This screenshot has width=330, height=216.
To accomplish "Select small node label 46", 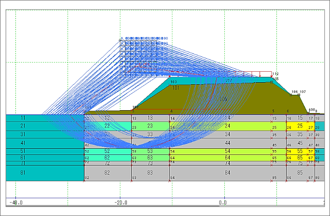I will point(289,145).
